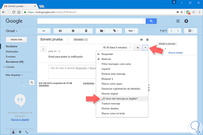Report spam exclamation toolbar icon
Viewport: 203px width, 135px height.
click(73, 31)
